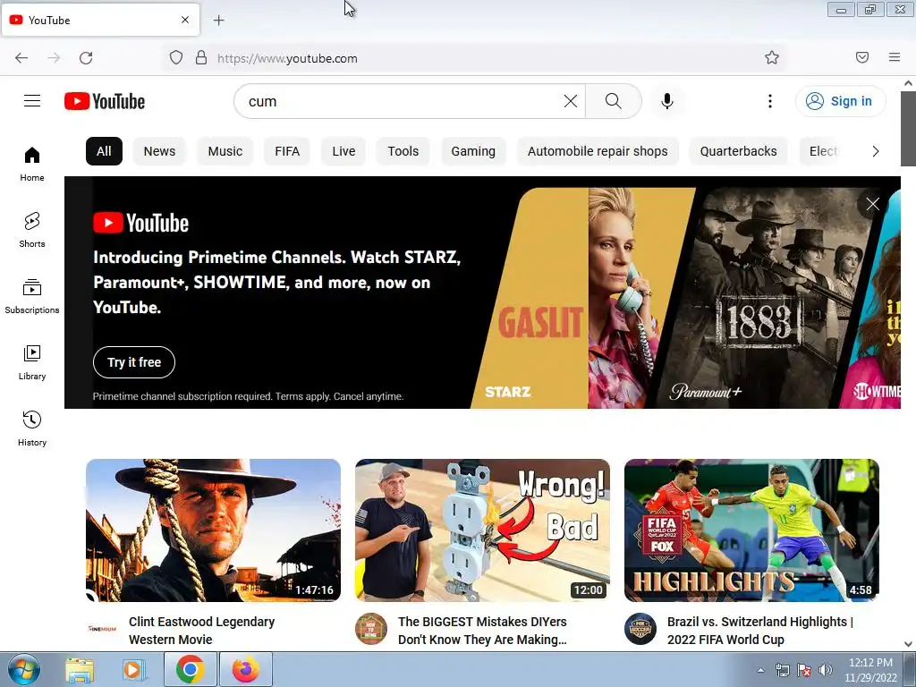
Task: Open History in sidebar
Action: tap(32, 428)
